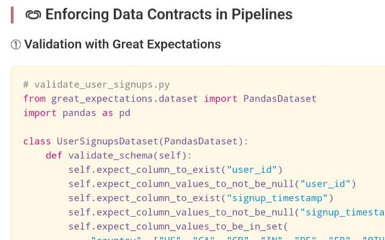Click the red vertical bar beside the title
The height and width of the screenshot is (240, 385).
(x=12, y=14)
